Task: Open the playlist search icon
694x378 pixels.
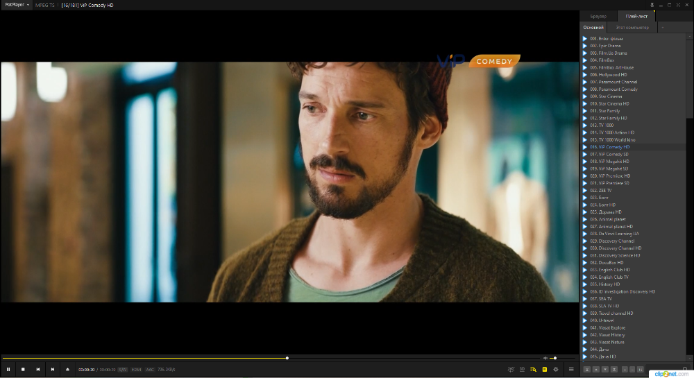Action: pos(533,369)
